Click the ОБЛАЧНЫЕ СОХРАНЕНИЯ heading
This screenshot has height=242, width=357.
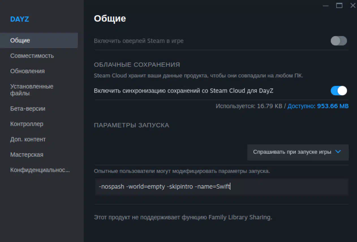pos(137,65)
